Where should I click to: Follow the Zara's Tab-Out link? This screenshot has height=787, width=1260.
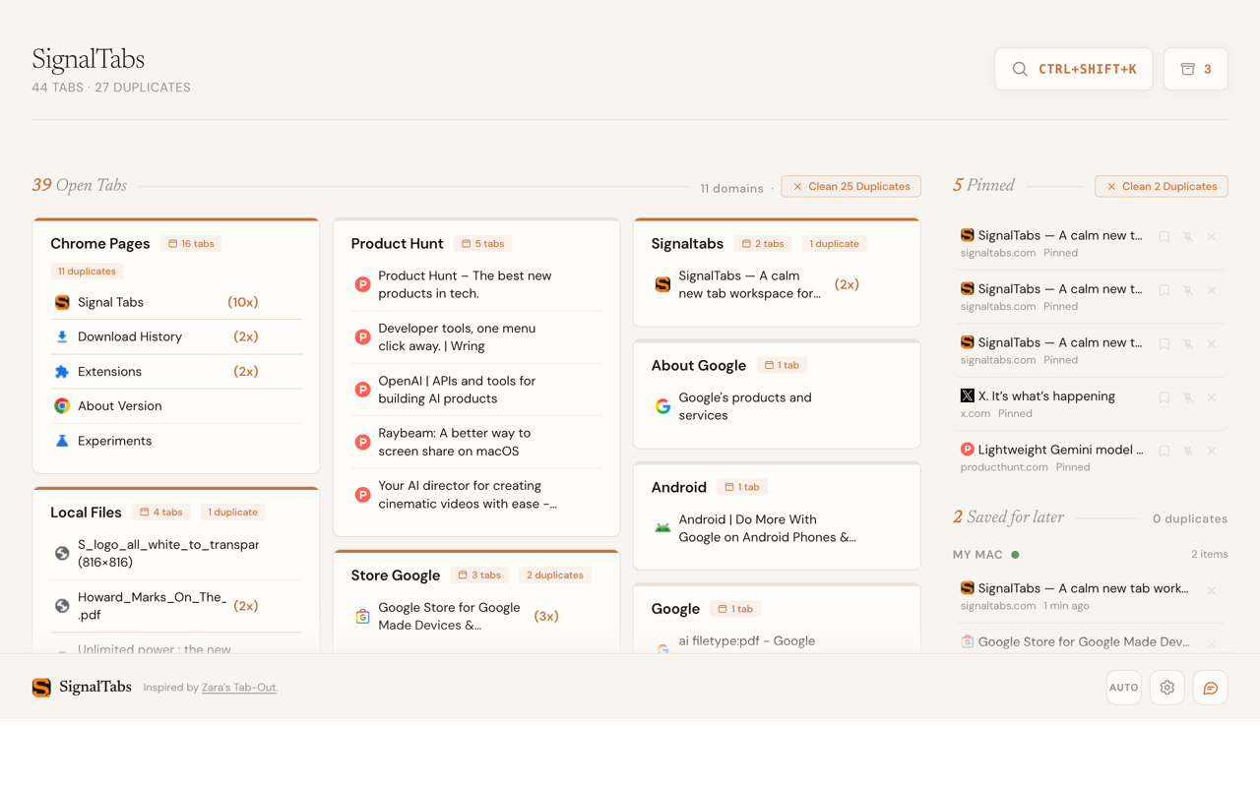[238, 688]
